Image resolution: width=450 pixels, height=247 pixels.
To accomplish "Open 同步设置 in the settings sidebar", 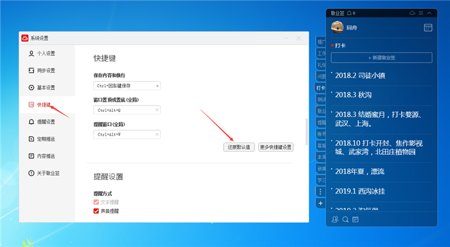I will click(42, 70).
